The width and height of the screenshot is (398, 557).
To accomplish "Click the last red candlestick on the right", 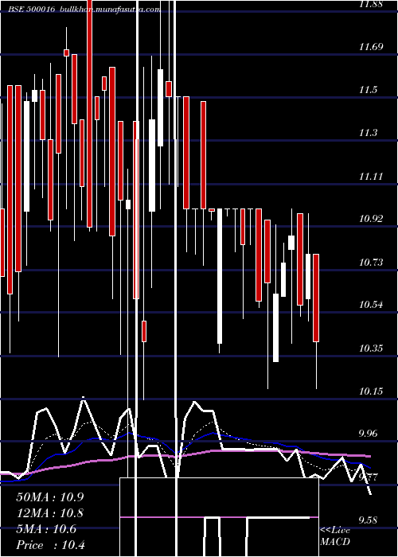I will [316, 298].
